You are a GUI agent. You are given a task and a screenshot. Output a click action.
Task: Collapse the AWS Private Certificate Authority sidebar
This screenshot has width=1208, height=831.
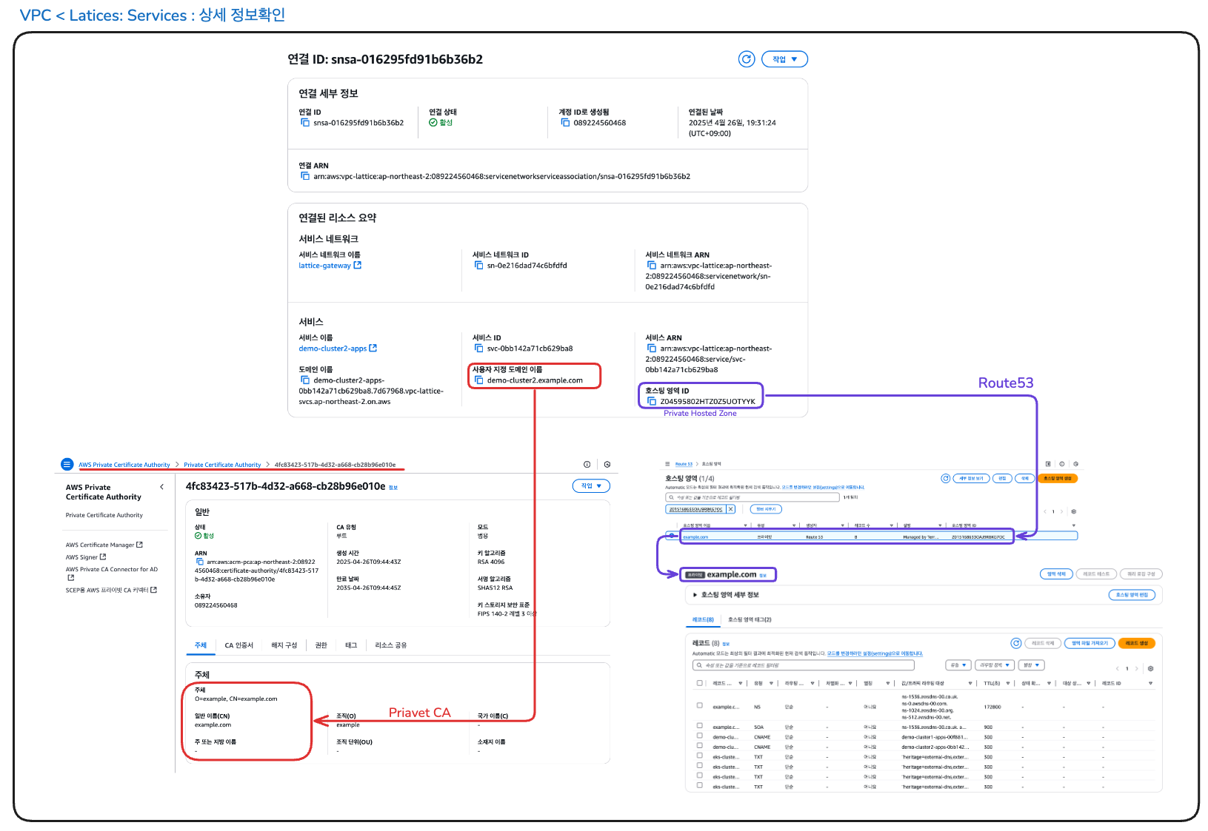(161, 487)
